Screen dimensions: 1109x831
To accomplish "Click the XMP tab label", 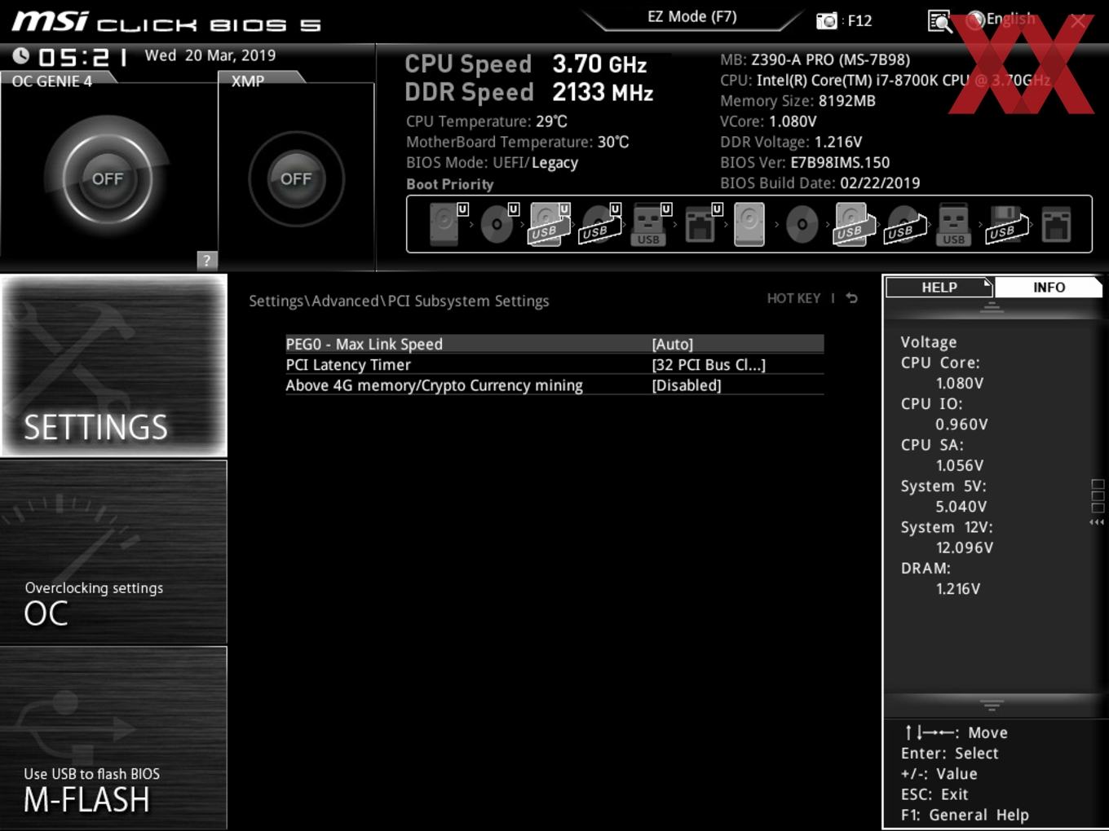I will [x=248, y=81].
